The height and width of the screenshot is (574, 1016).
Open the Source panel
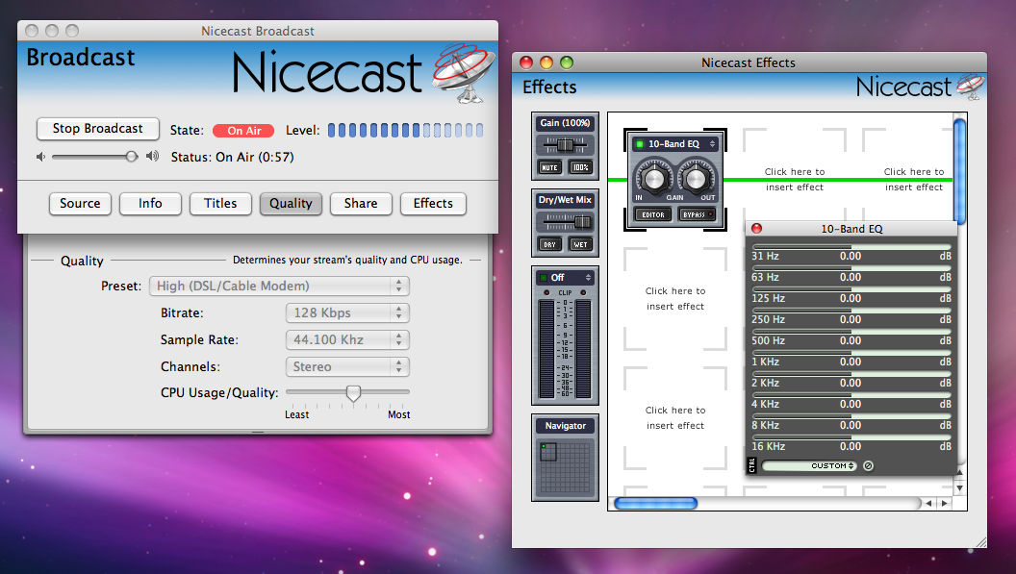[x=81, y=204]
